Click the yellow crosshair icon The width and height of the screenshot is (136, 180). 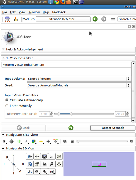[41, 141]
